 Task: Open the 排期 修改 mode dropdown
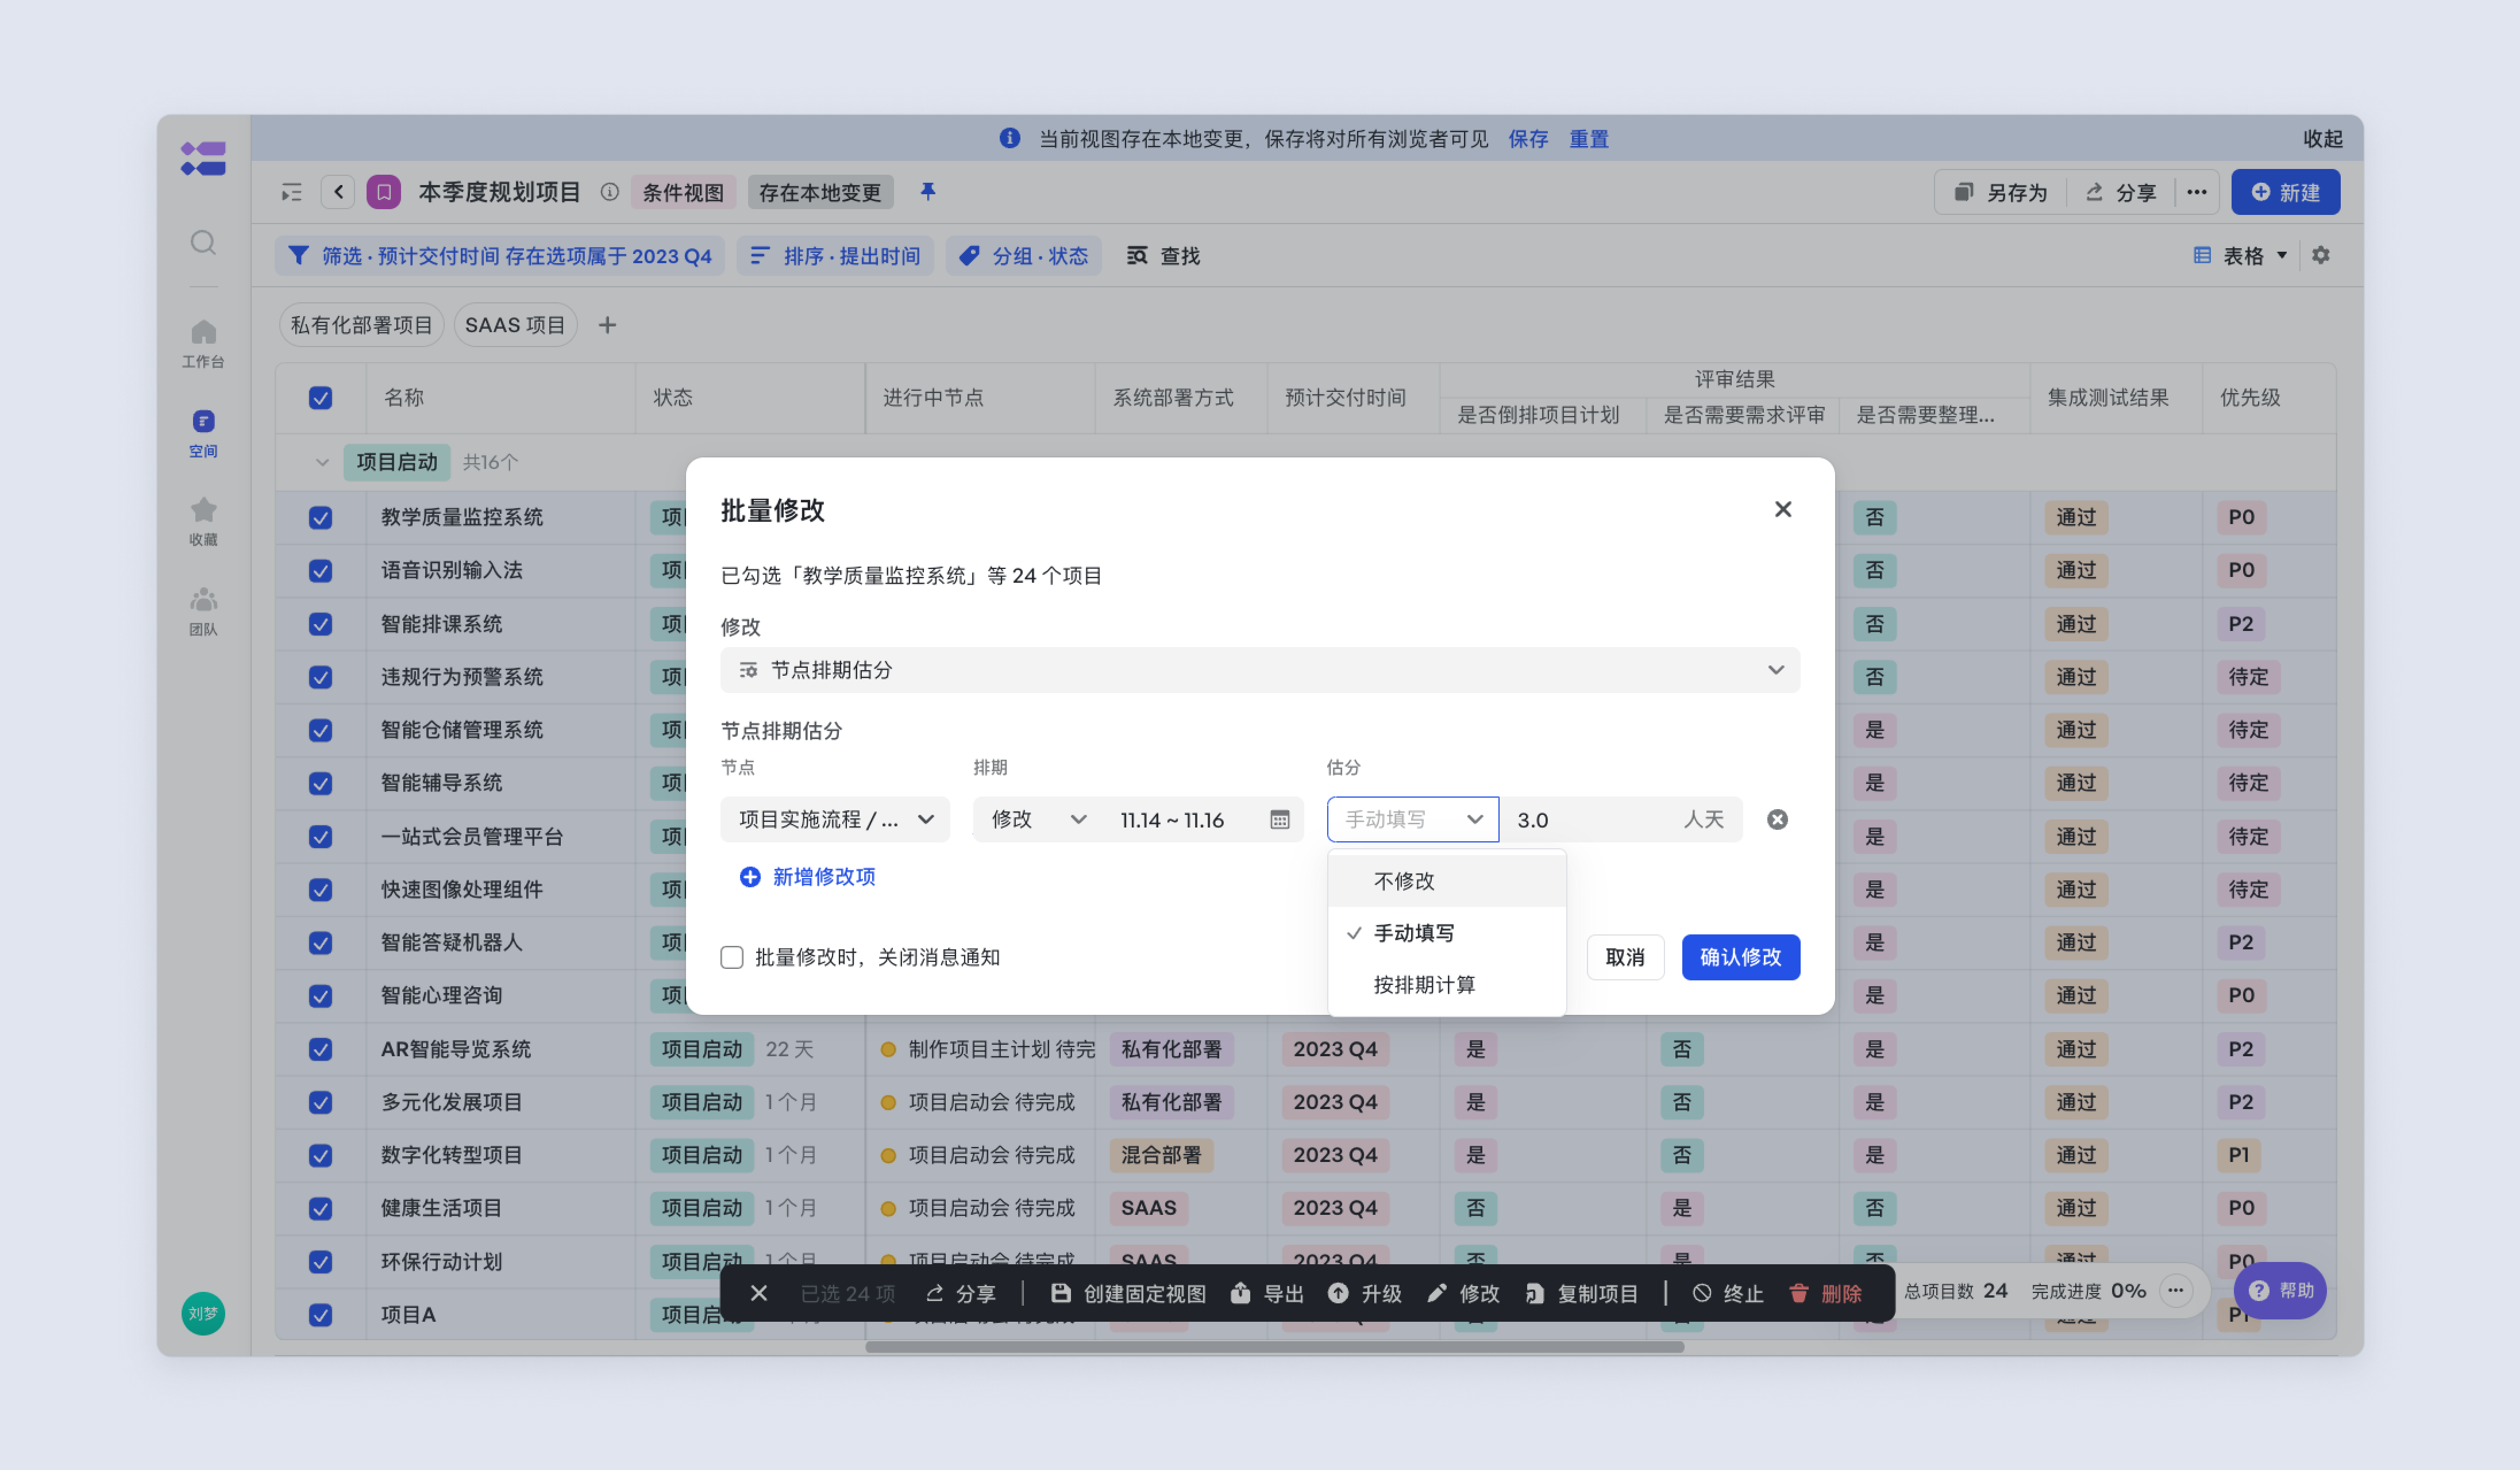[x=1039, y=819]
